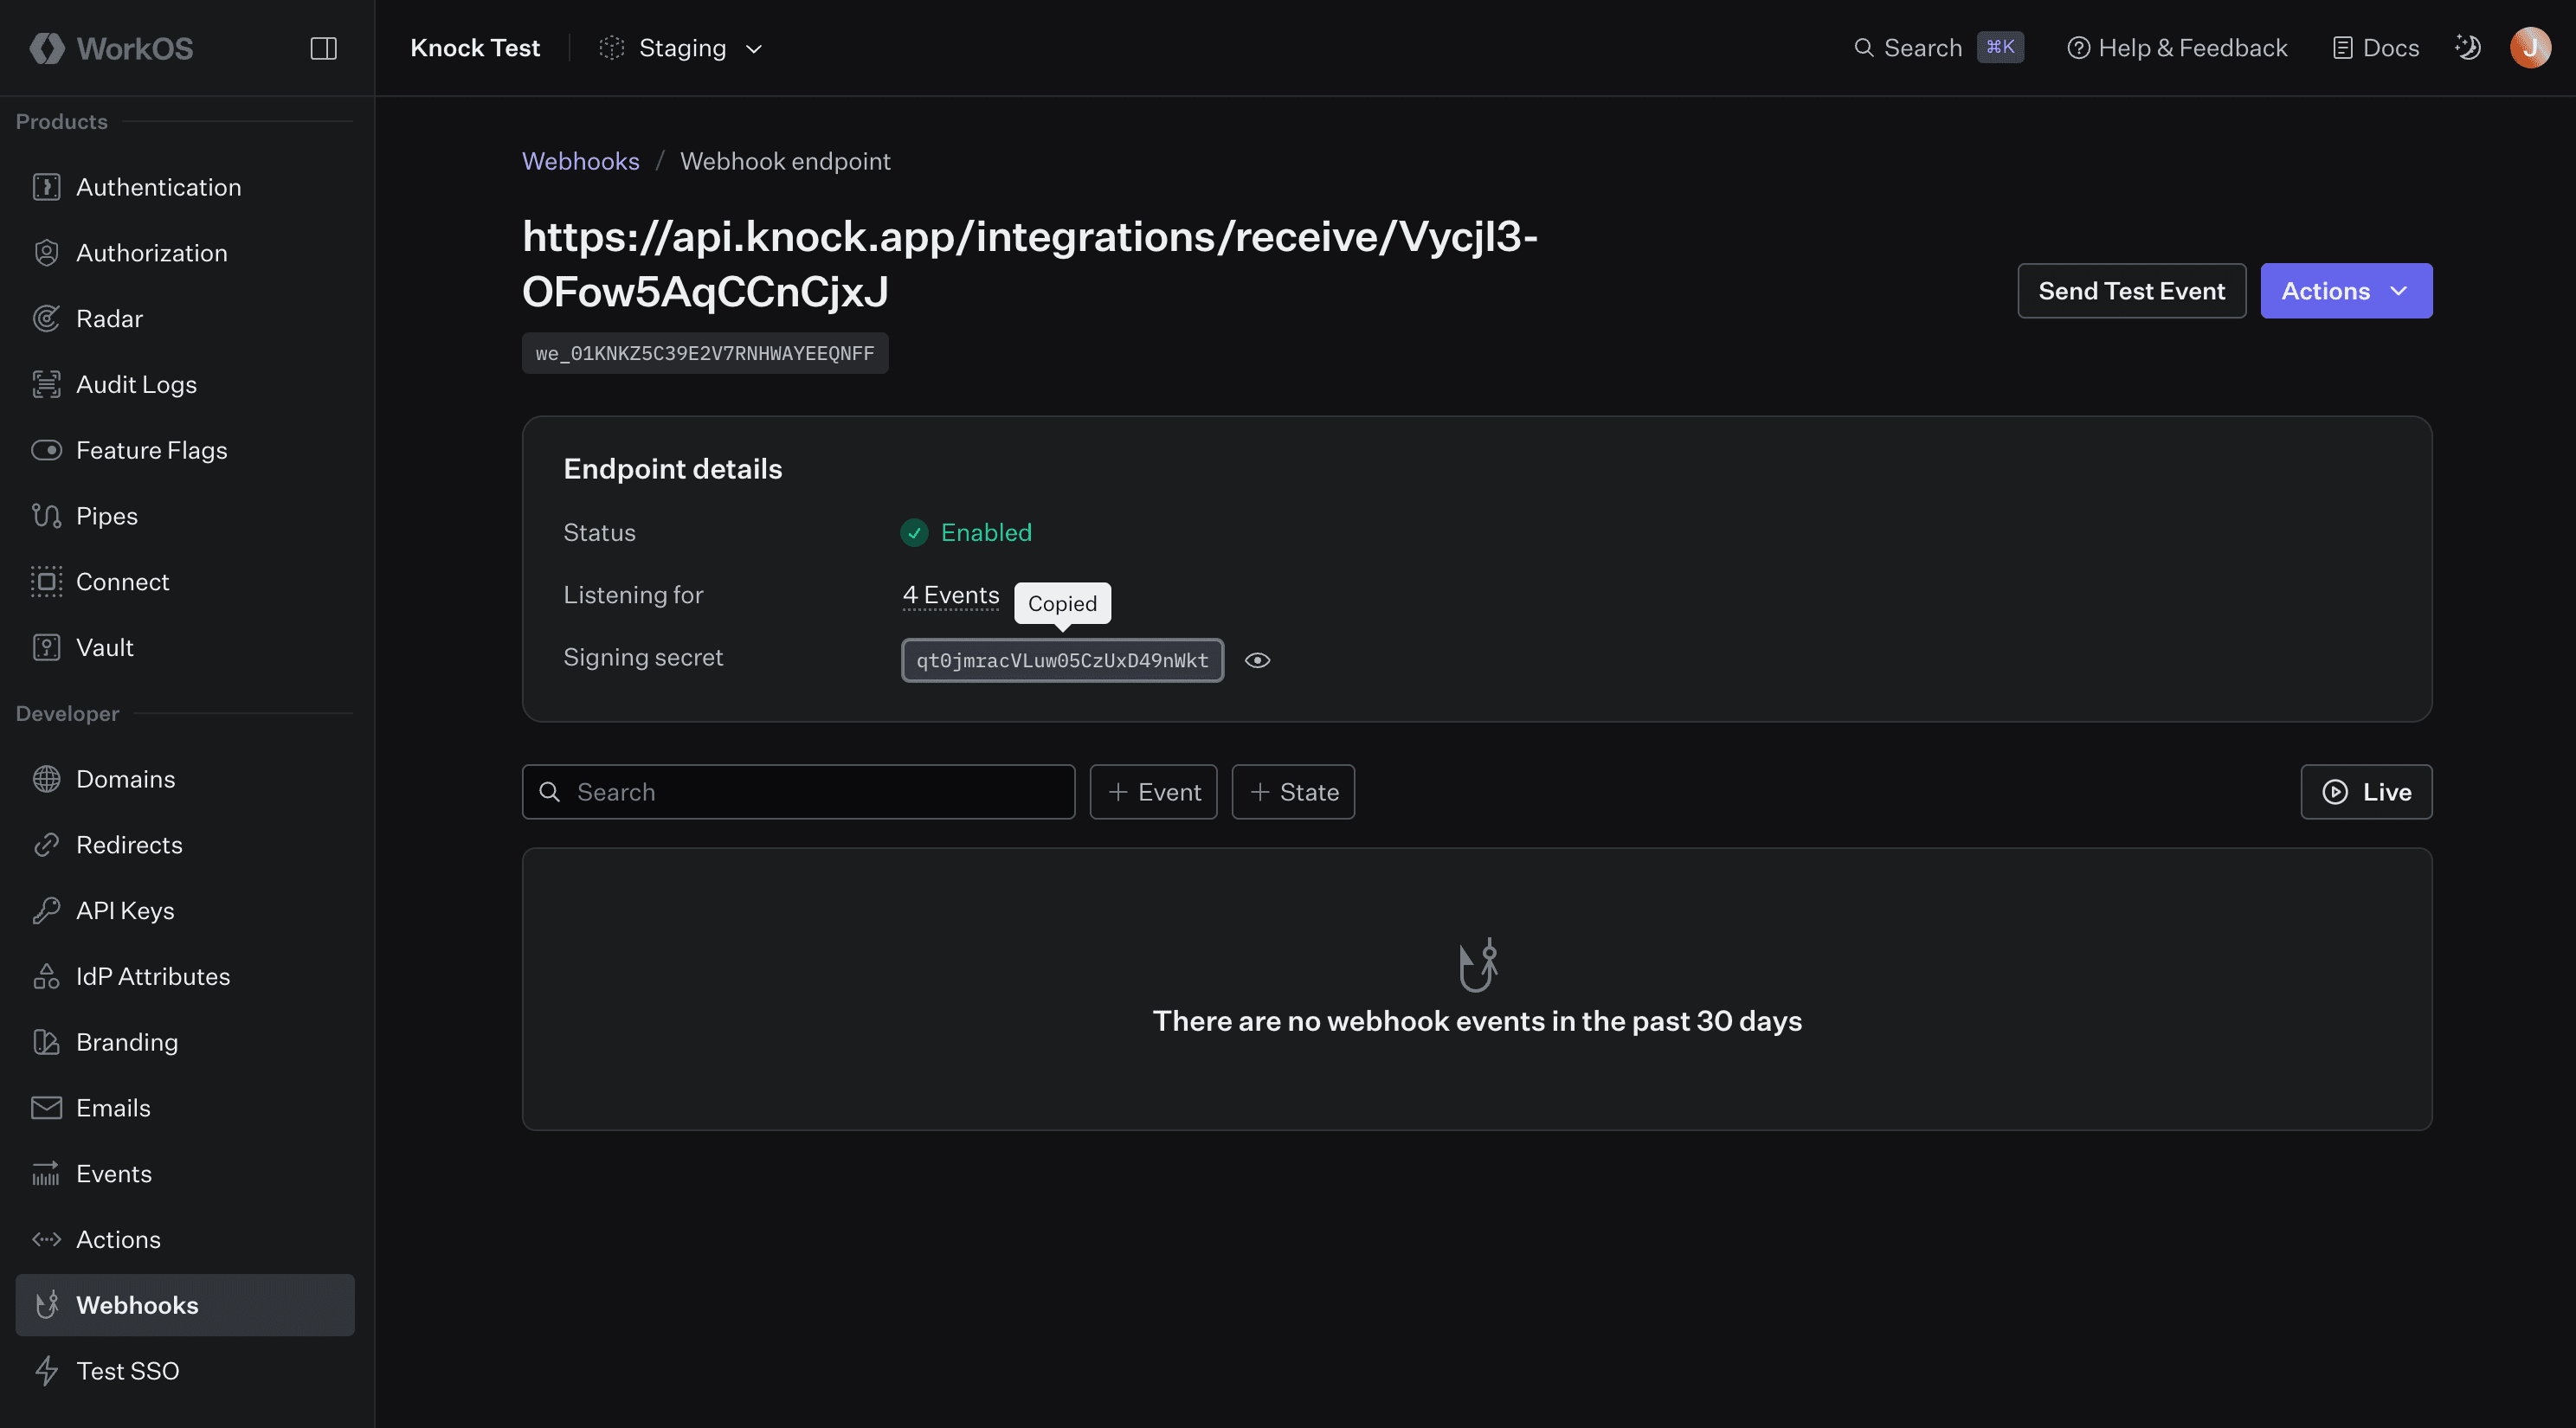This screenshot has width=2576, height=1428.
Task: Click the Send Test Event button
Action: [x=2131, y=290]
